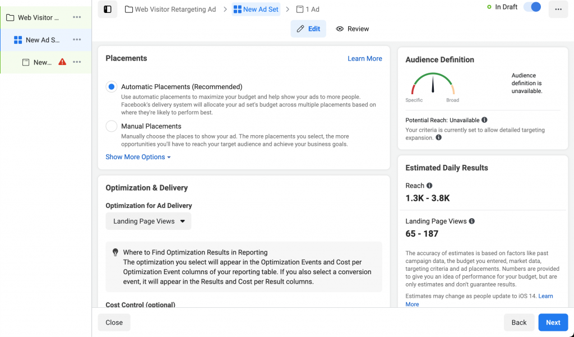Expand Show More Options under Placements

pyautogui.click(x=138, y=157)
